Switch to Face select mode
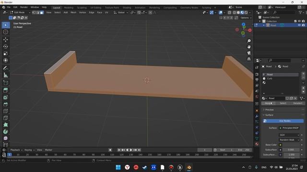This screenshot has width=307, height=172. tap(42, 12)
